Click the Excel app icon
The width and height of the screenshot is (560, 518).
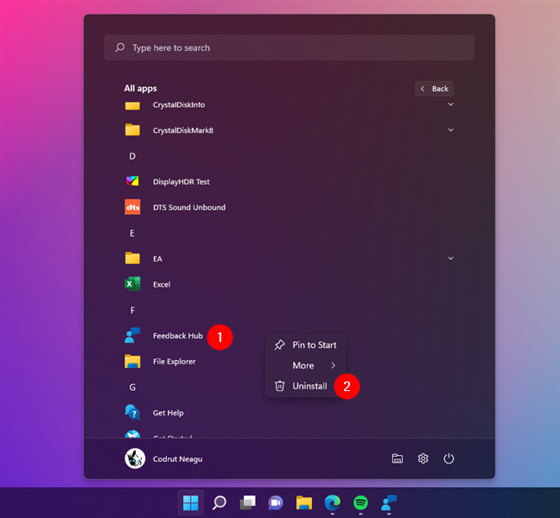132,284
